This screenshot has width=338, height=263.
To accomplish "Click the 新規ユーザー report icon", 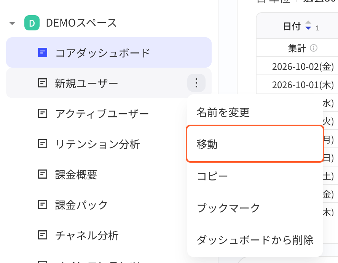I will pos(43,83).
